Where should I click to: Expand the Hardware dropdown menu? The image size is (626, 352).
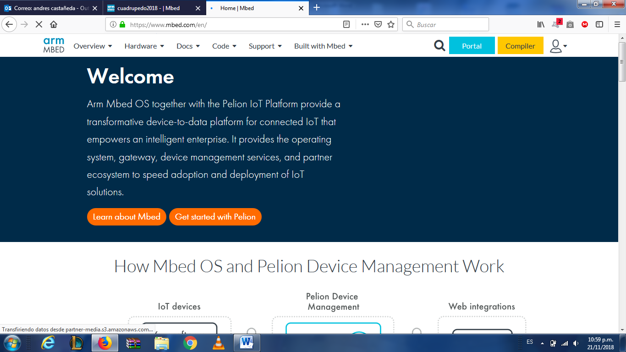(x=144, y=46)
